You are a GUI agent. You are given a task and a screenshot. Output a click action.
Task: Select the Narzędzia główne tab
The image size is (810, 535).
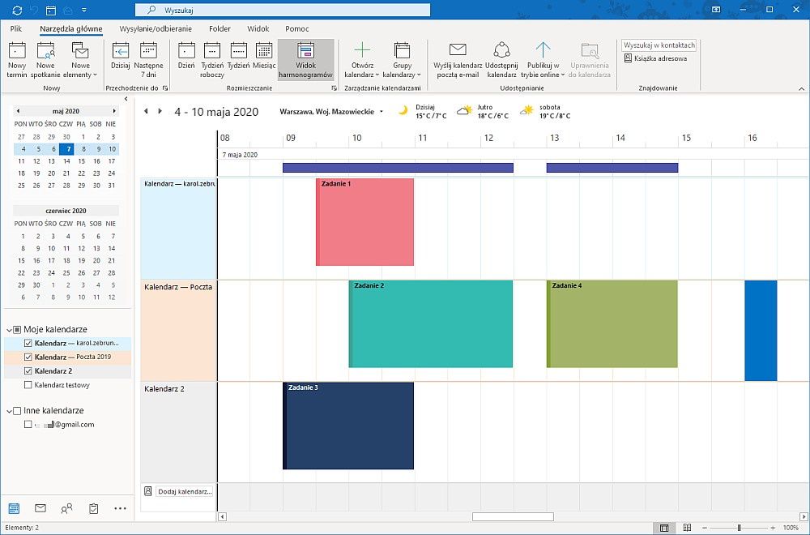tap(71, 28)
